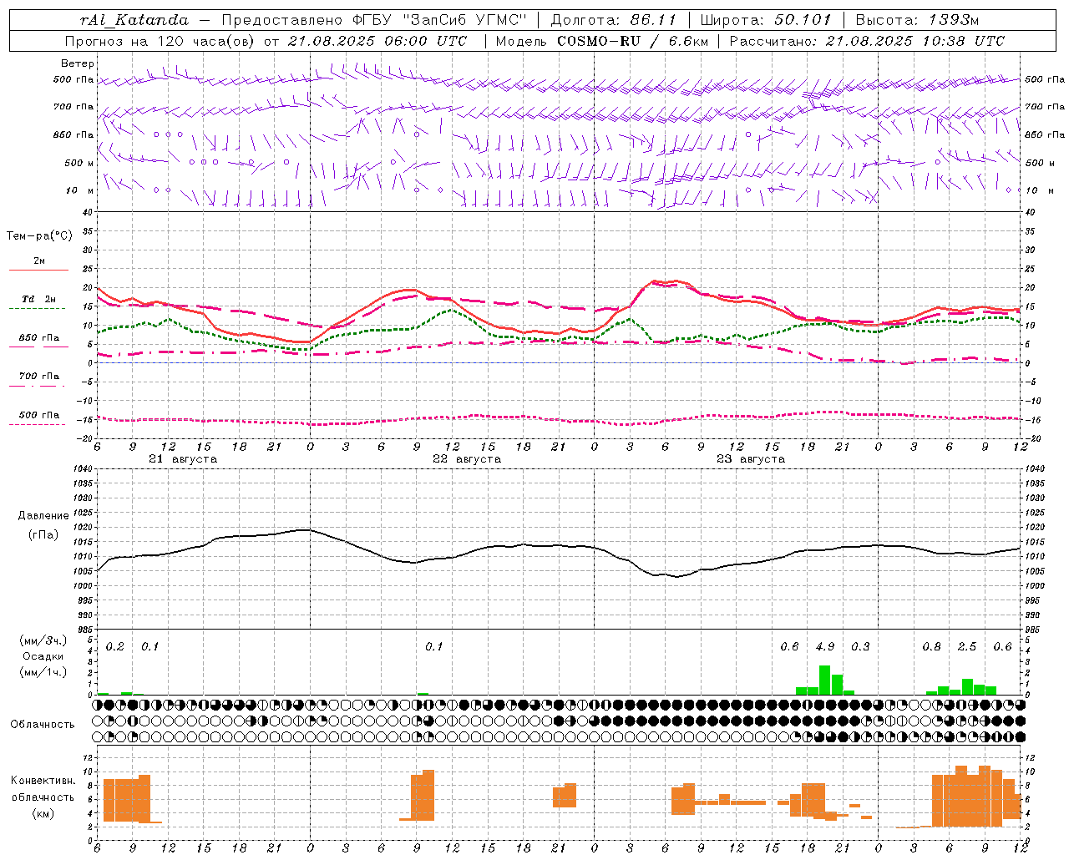Click the "Td 2м" dew point legend entry
This screenshot has height=855, width=1069.
click(x=39, y=299)
